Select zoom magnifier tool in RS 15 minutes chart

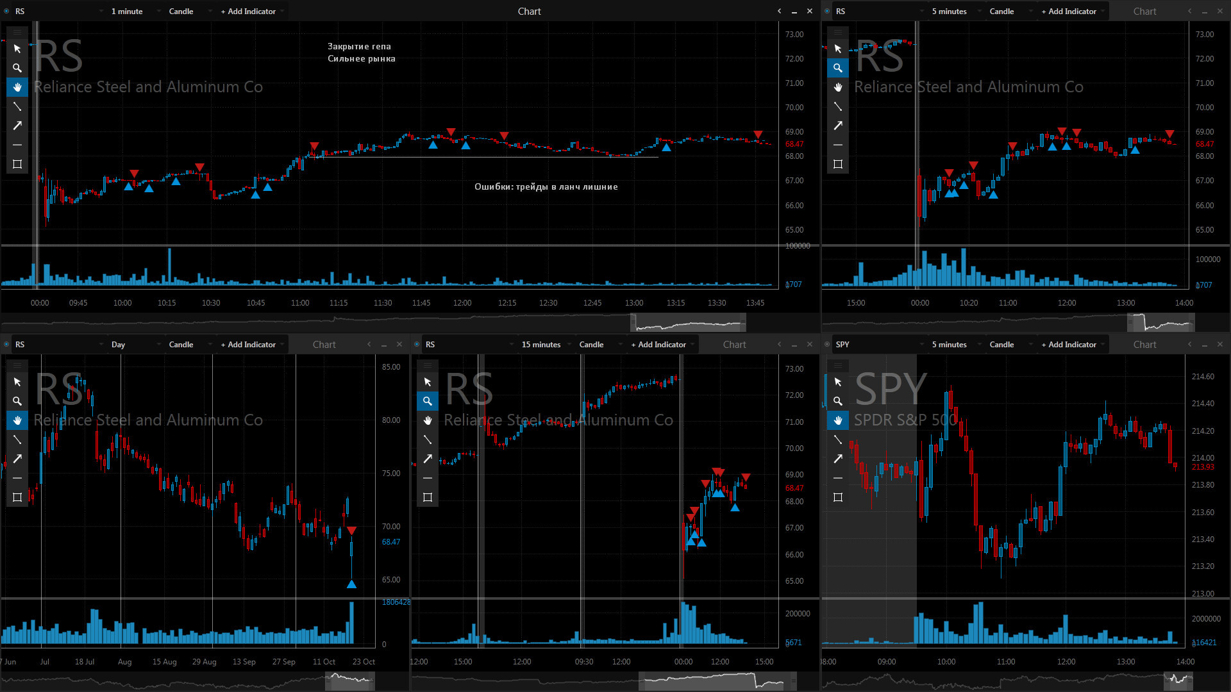point(428,401)
